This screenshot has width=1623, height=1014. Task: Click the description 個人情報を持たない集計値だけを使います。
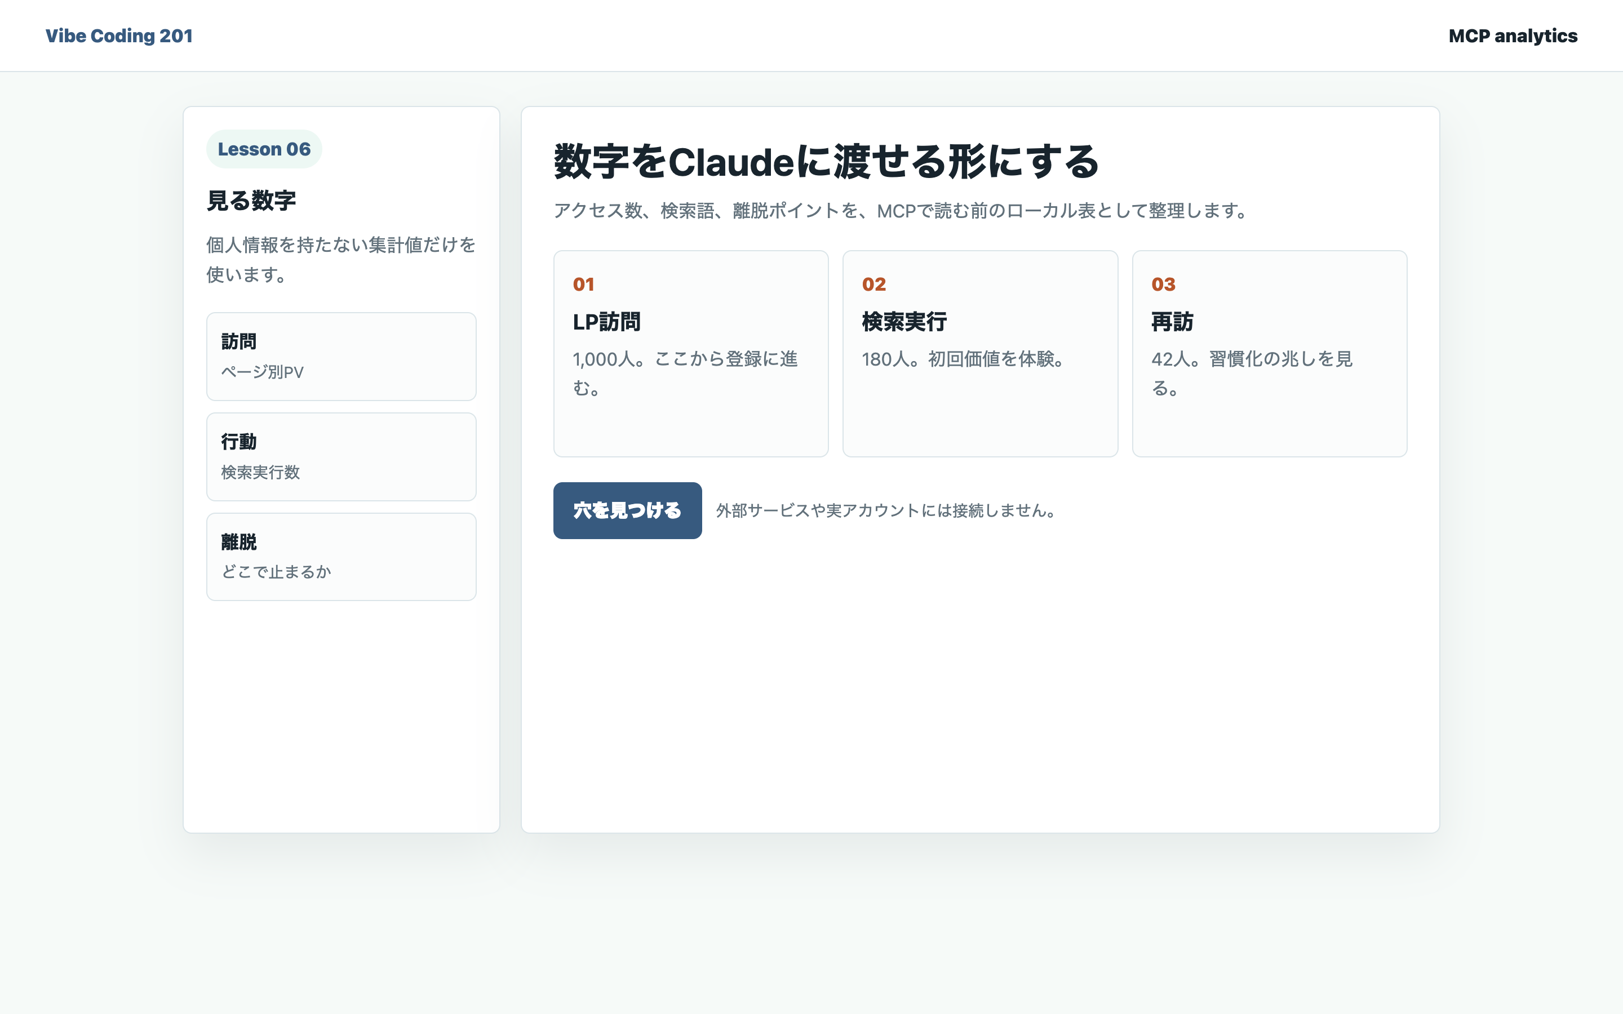(342, 260)
